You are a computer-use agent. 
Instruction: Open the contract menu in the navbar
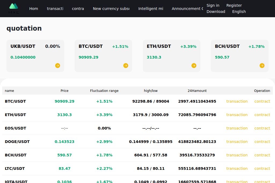click(x=78, y=8)
